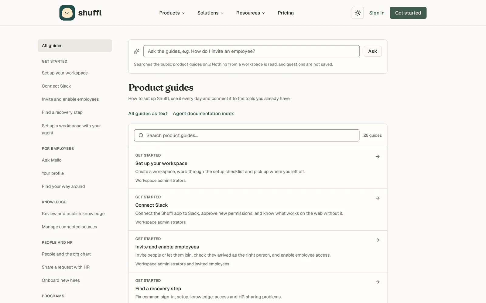
Task: Select All guides in sidebar
Action: pyautogui.click(x=75, y=45)
